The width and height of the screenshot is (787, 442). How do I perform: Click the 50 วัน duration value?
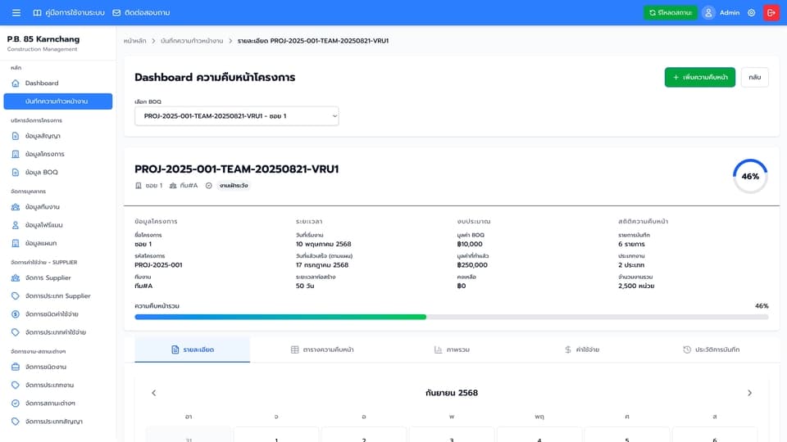click(x=305, y=286)
